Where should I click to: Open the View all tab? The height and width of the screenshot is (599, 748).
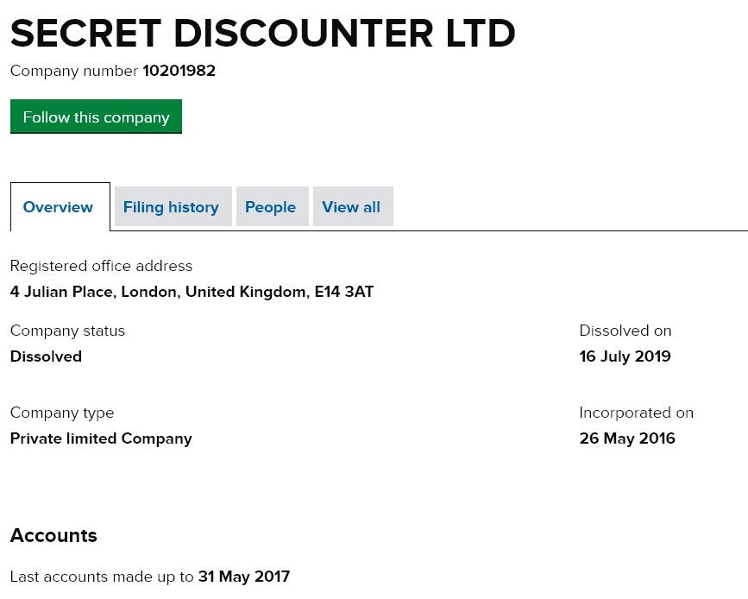[x=351, y=207]
